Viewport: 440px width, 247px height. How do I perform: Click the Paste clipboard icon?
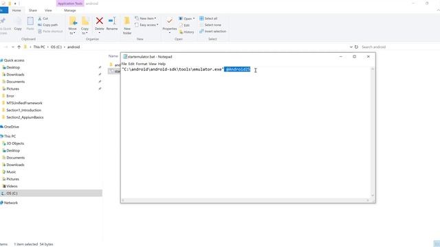coord(30,21)
